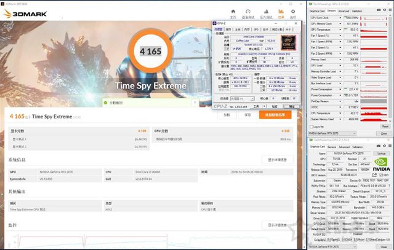Toggle the Log to file checkbox
The height and width of the screenshot is (250, 394).
pyautogui.click(x=311, y=126)
